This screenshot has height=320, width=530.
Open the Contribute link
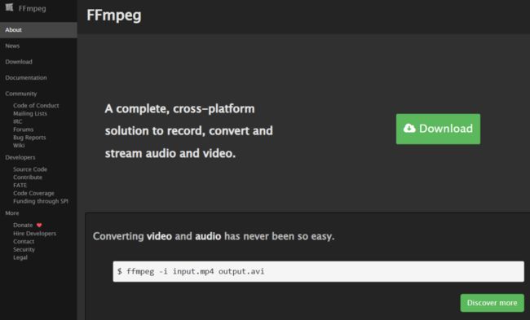pyautogui.click(x=28, y=178)
